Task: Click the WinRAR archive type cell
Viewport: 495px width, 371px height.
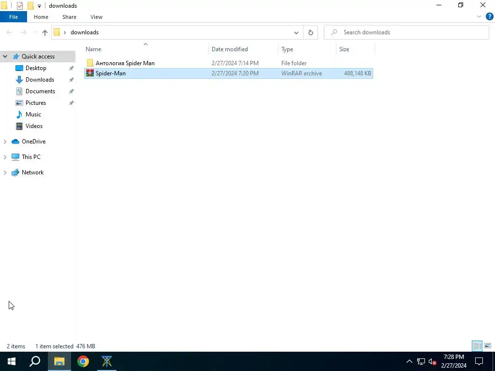Action: [302, 73]
